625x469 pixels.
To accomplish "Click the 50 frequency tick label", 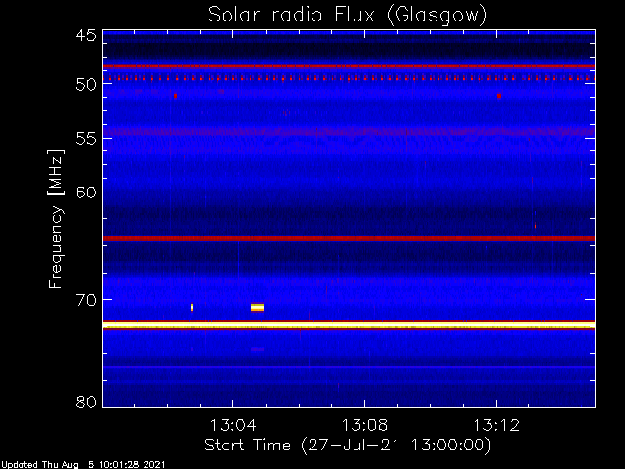I will (x=86, y=85).
